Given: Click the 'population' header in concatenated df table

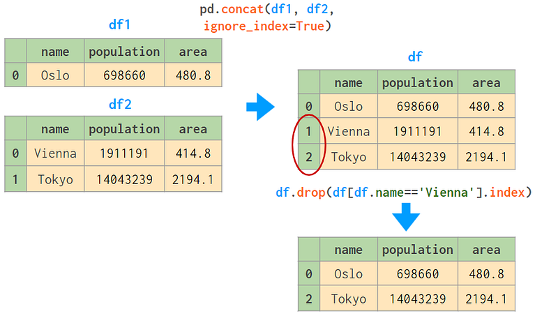Looking at the screenshot, I should 418,82.
